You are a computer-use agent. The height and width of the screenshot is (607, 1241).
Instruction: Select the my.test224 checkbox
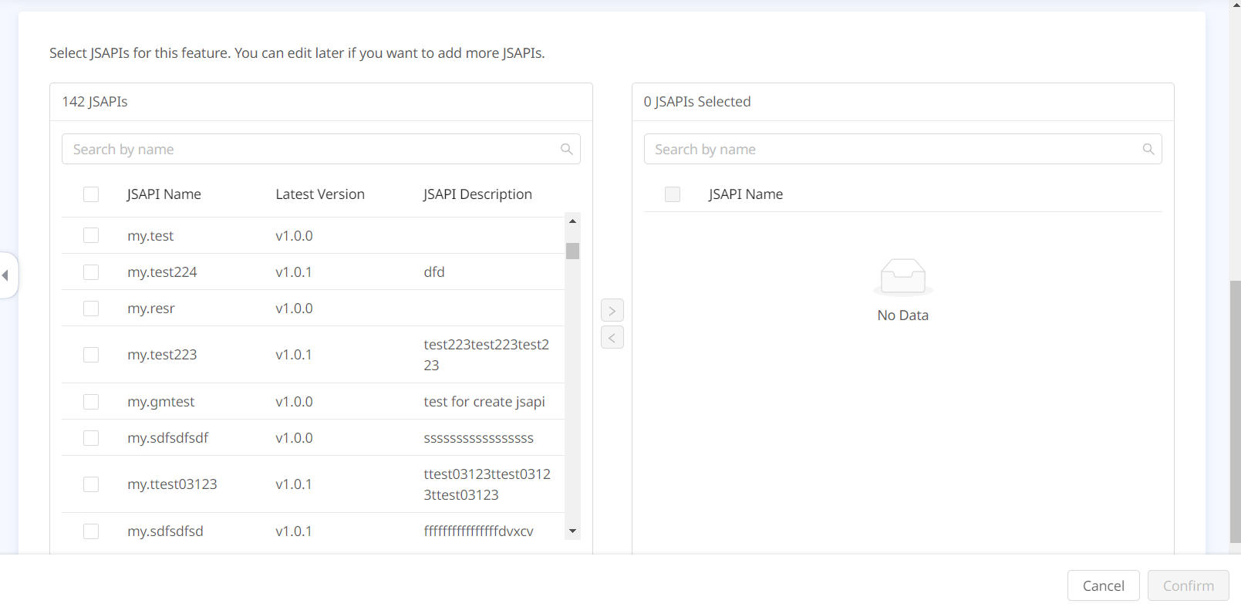pos(91,272)
